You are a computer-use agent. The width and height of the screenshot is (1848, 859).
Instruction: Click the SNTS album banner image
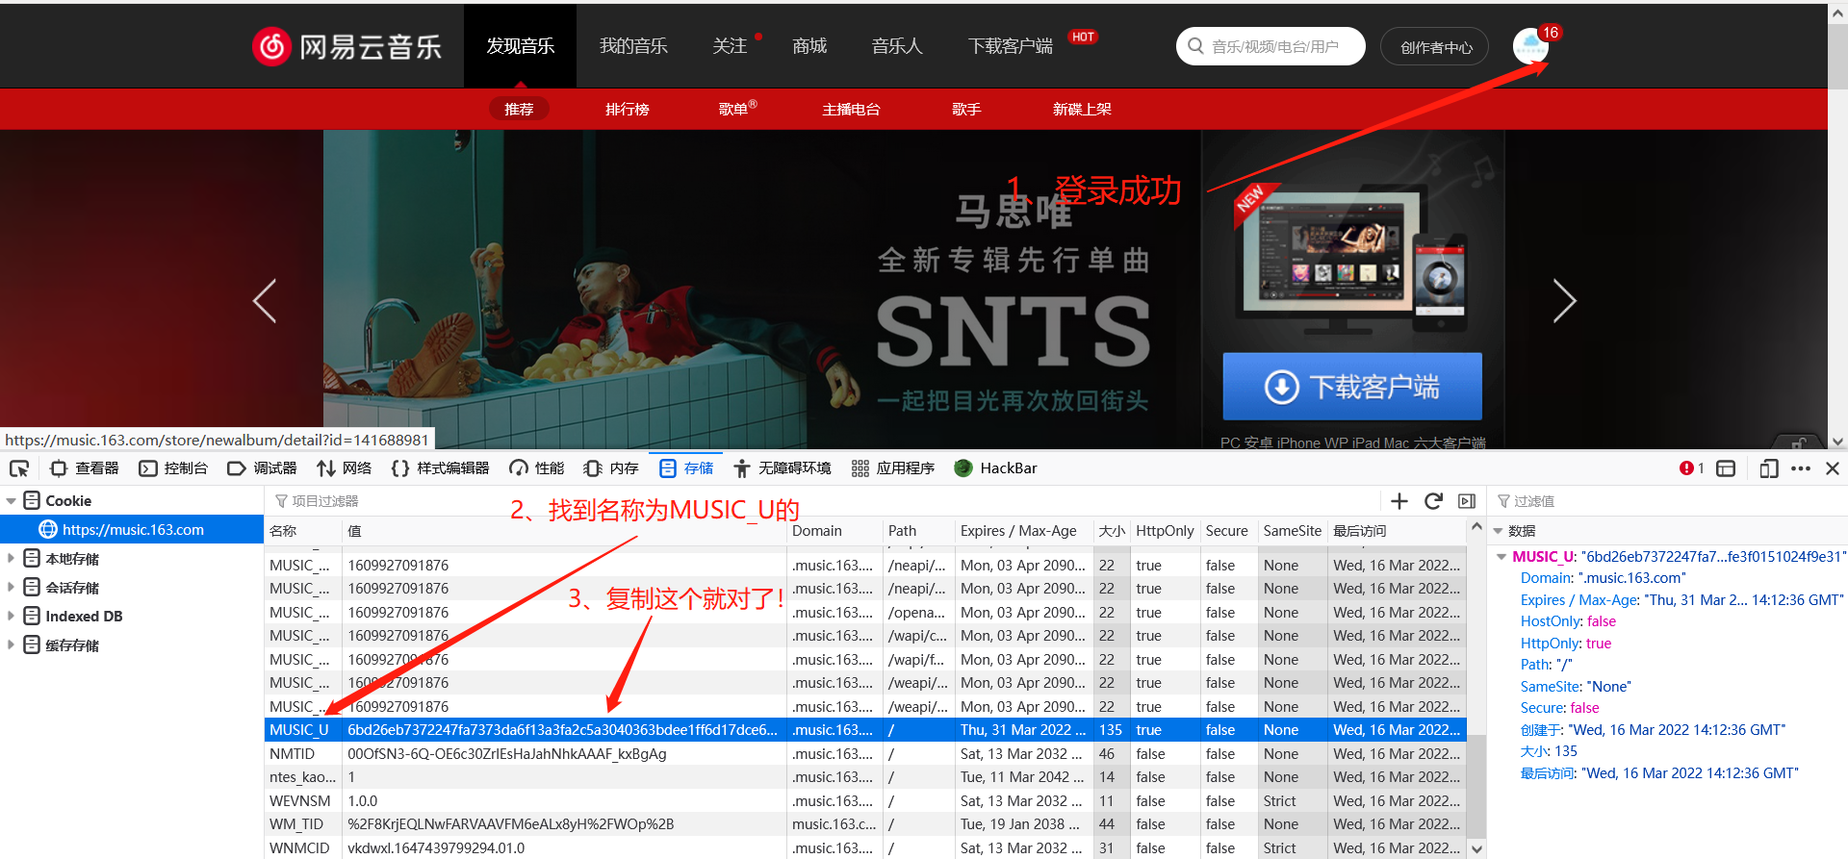tap(761, 289)
